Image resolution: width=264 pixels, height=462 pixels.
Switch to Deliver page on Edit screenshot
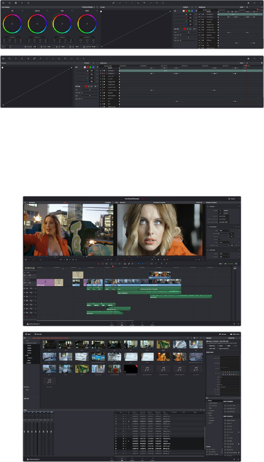pos(153,324)
